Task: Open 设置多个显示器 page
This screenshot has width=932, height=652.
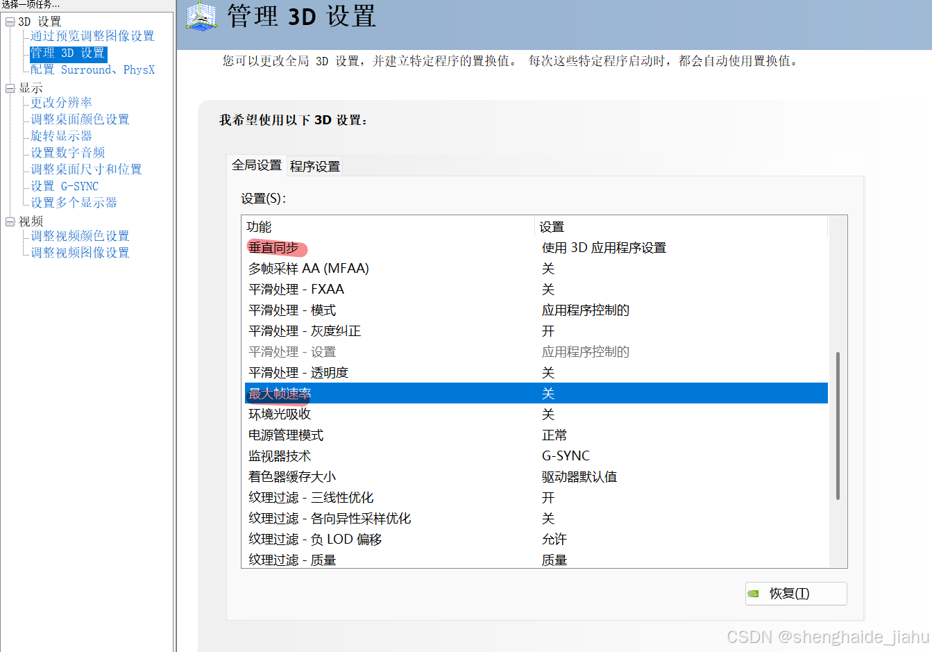Action: pyautogui.click(x=74, y=203)
